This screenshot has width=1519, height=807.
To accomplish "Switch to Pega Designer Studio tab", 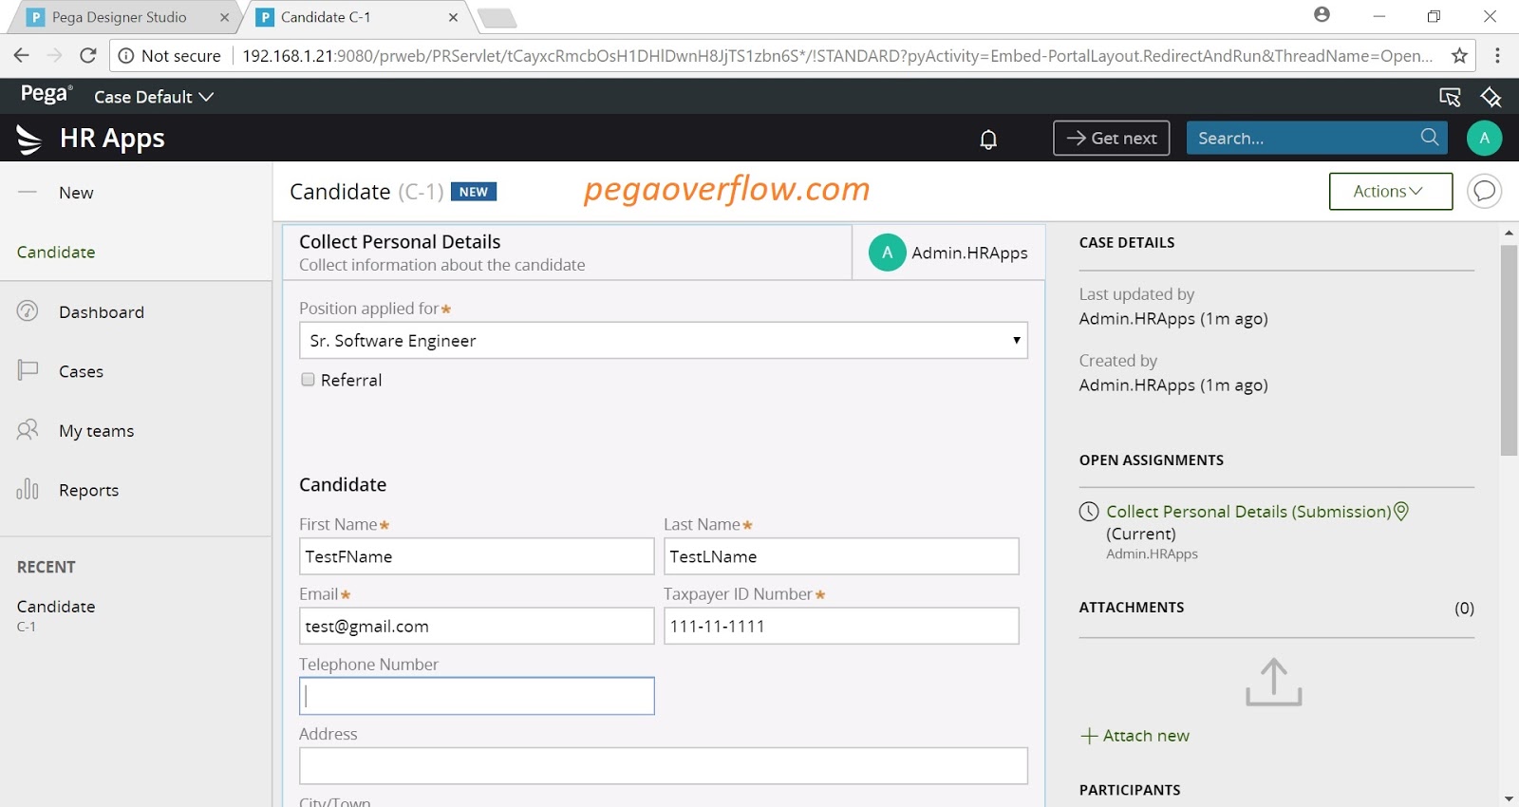I will tap(119, 17).
